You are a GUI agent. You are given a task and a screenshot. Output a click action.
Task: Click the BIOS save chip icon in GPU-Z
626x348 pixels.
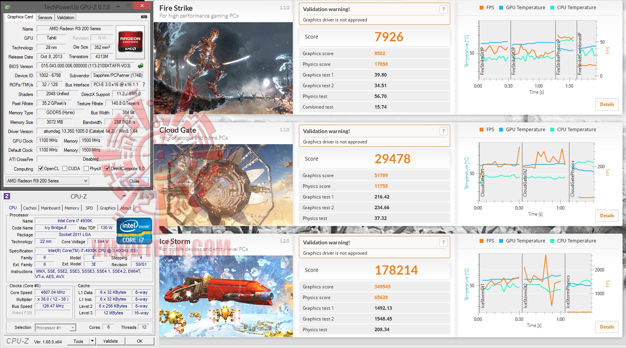141,66
